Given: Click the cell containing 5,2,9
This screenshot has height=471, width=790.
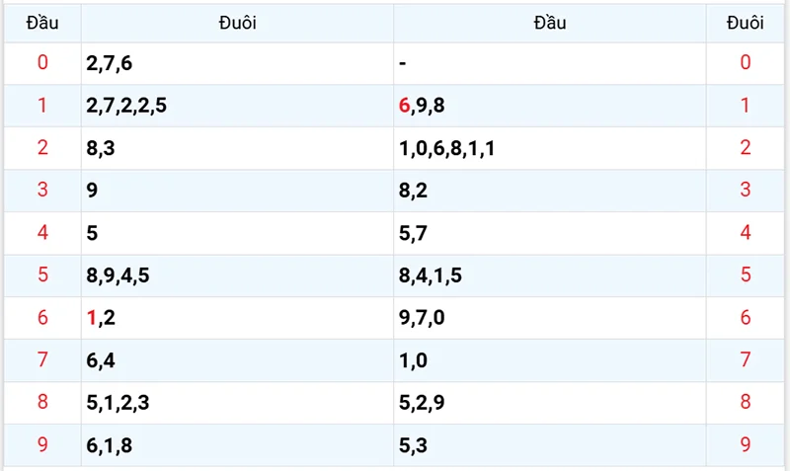Looking at the screenshot, I should (422, 403).
